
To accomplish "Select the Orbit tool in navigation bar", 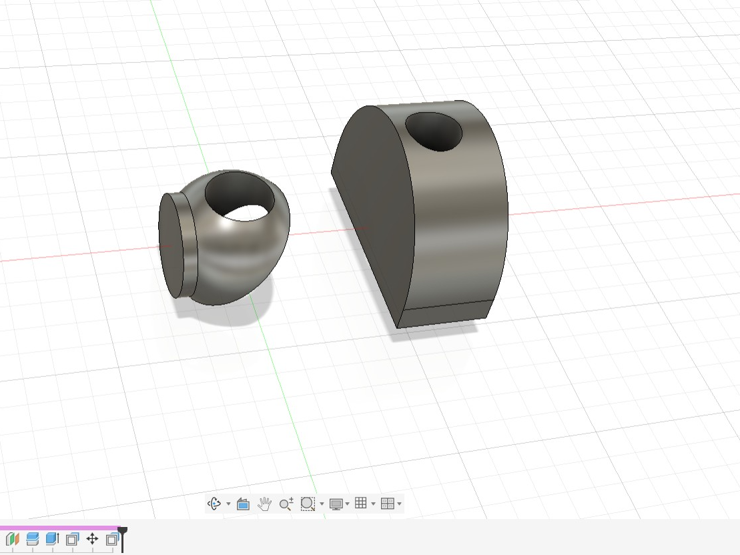I will coord(214,504).
